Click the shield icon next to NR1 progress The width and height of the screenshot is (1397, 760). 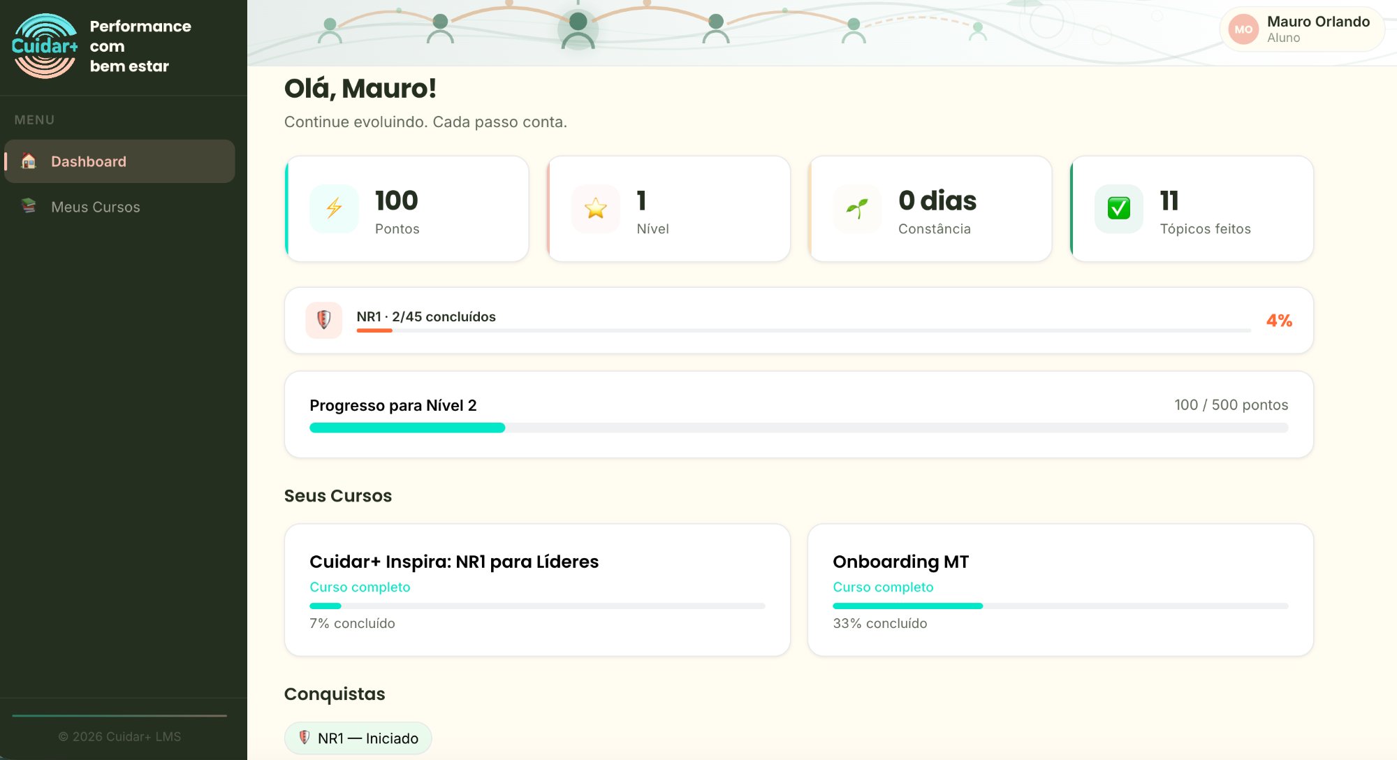pyautogui.click(x=324, y=320)
